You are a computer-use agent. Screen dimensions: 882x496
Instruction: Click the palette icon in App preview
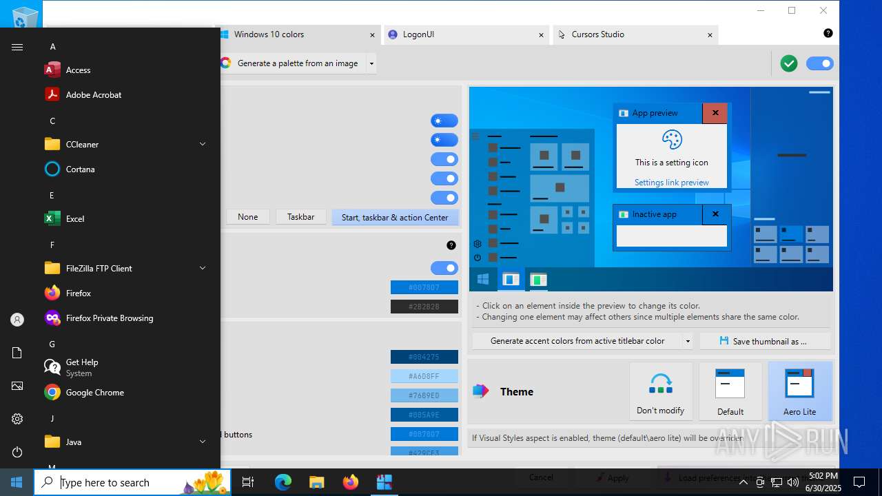672,140
